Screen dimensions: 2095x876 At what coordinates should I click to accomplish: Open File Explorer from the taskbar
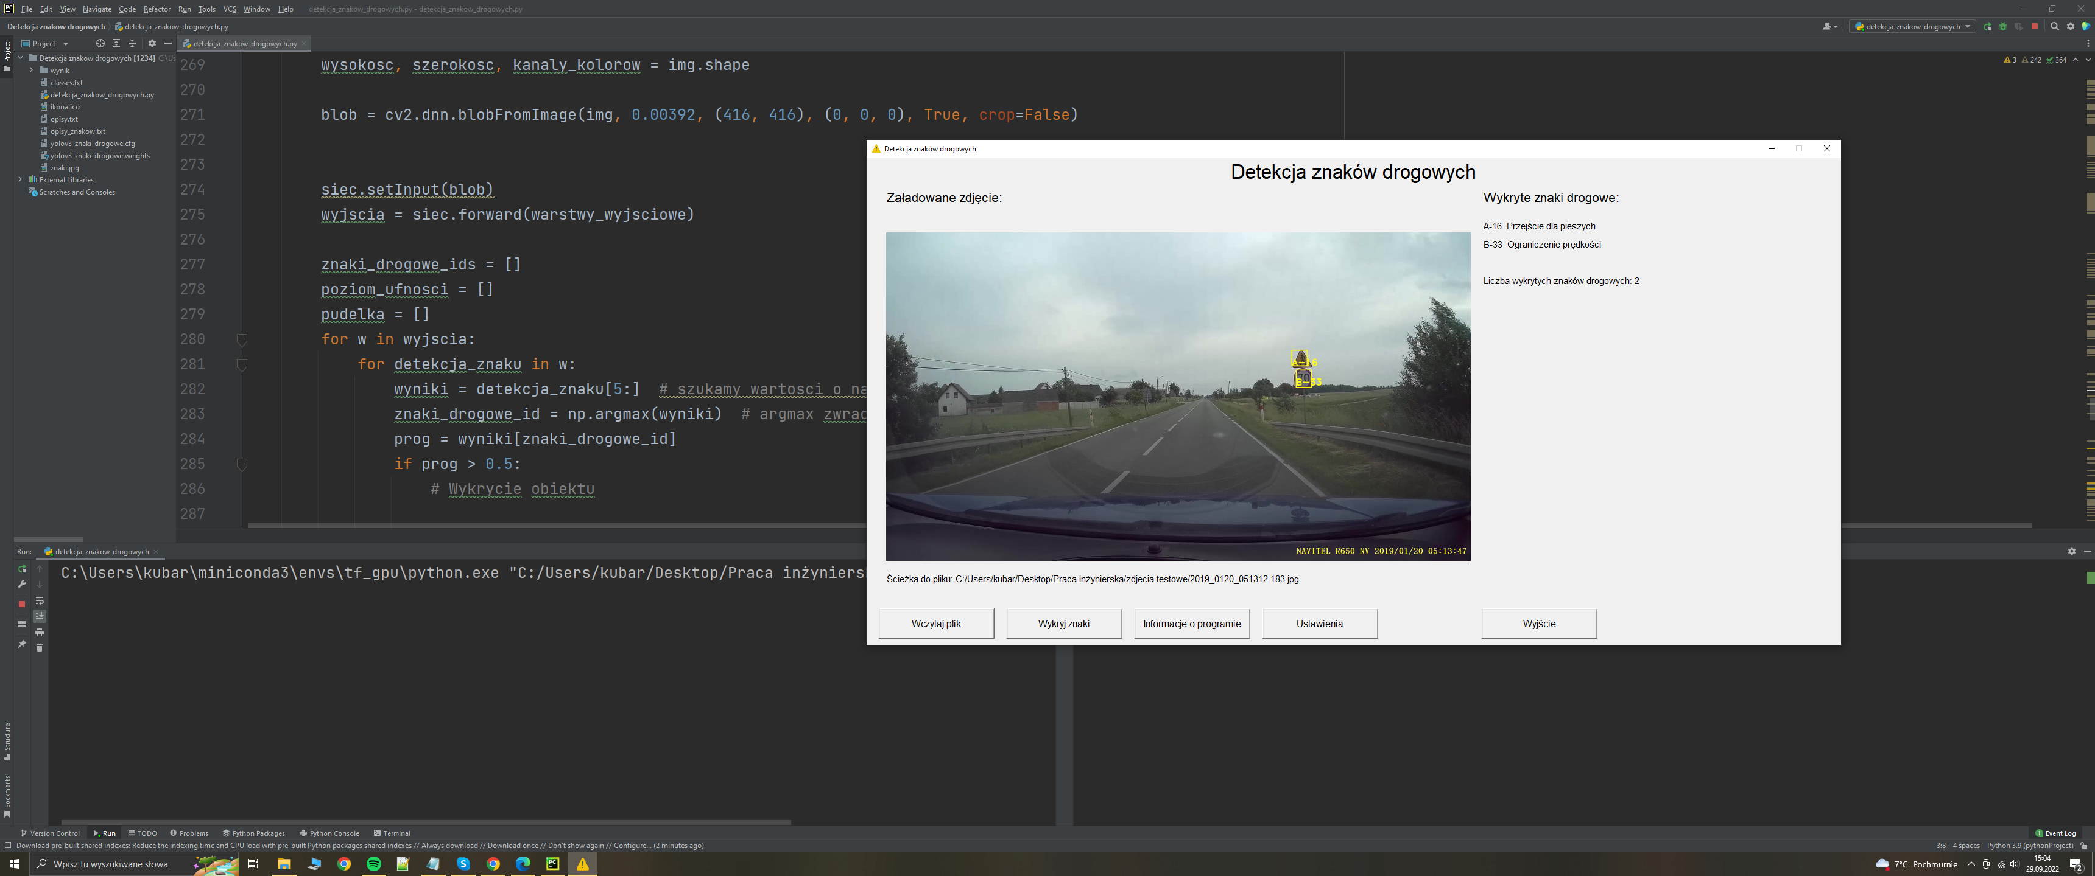[284, 864]
